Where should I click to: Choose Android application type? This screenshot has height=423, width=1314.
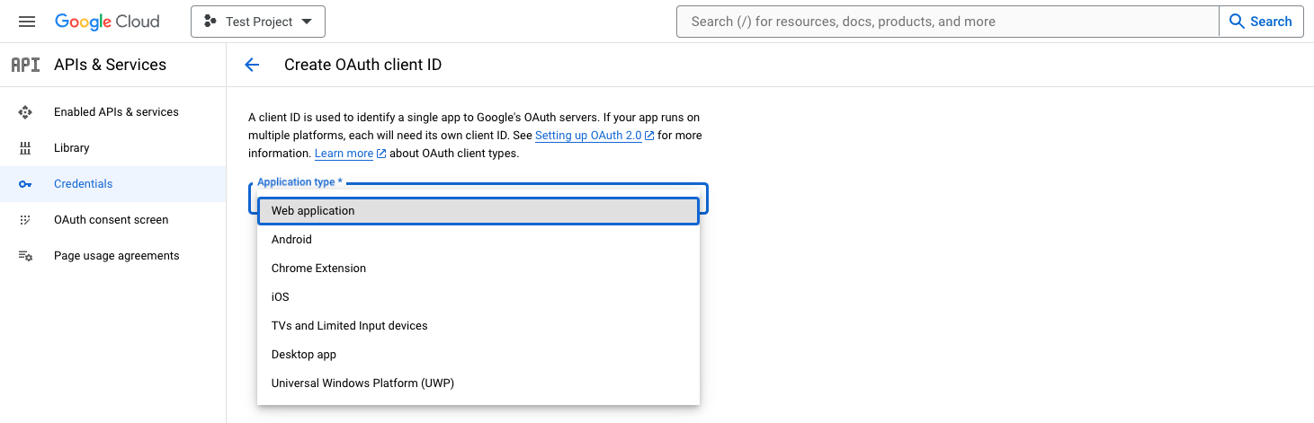pos(478,240)
